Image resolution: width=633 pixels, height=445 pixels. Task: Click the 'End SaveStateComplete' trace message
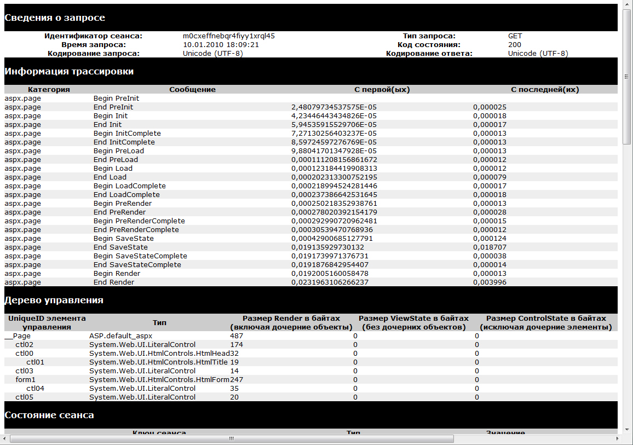(137, 265)
